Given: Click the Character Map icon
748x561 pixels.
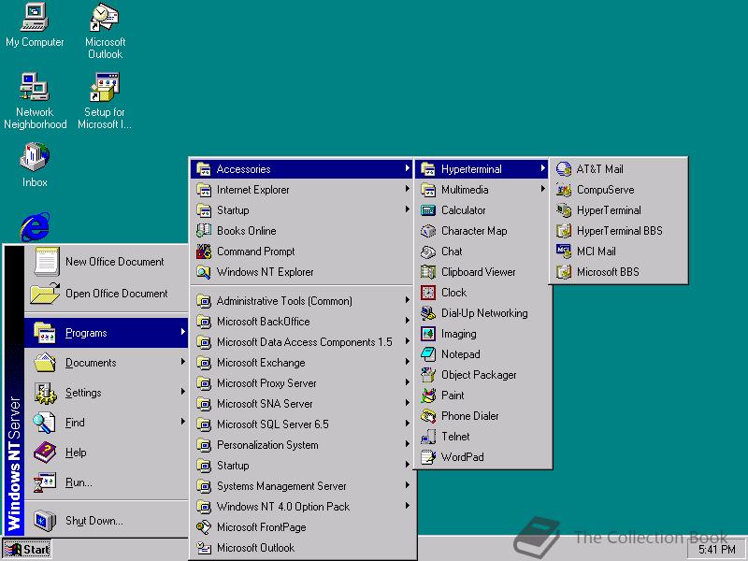Looking at the screenshot, I should point(428,230).
